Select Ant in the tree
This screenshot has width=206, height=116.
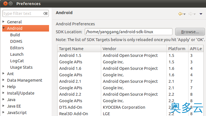(x=10, y=73)
